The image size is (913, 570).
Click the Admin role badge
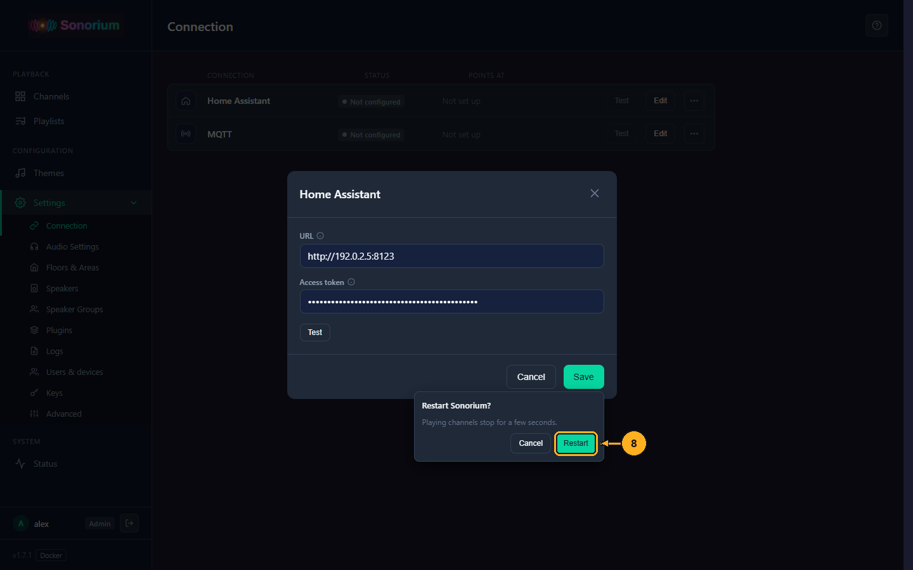pos(100,524)
